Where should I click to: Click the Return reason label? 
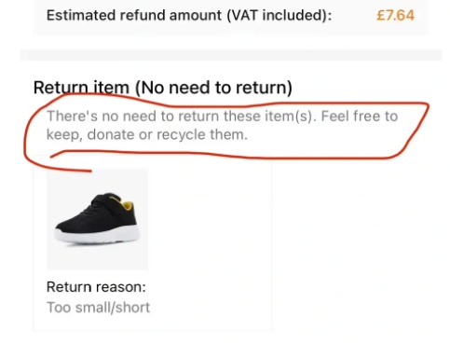[96, 286]
